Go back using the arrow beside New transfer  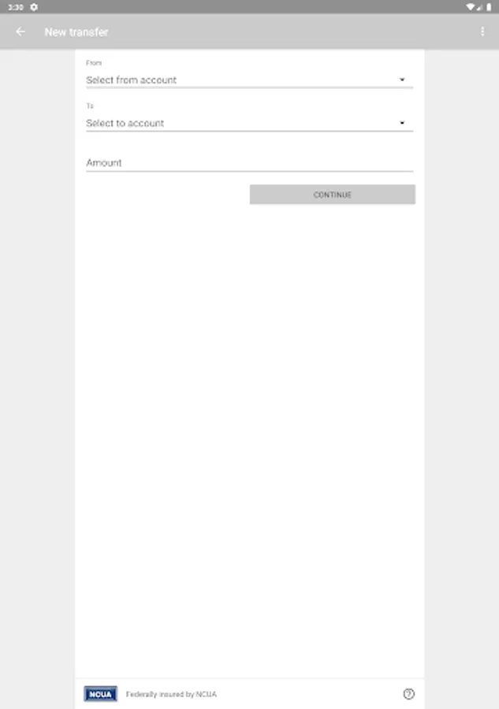[x=20, y=32]
